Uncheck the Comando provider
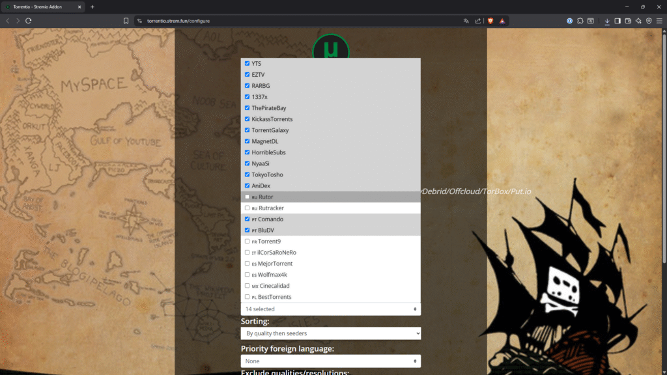 [247, 219]
